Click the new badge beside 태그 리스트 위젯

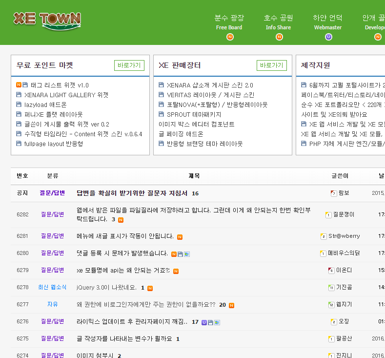click(19, 85)
